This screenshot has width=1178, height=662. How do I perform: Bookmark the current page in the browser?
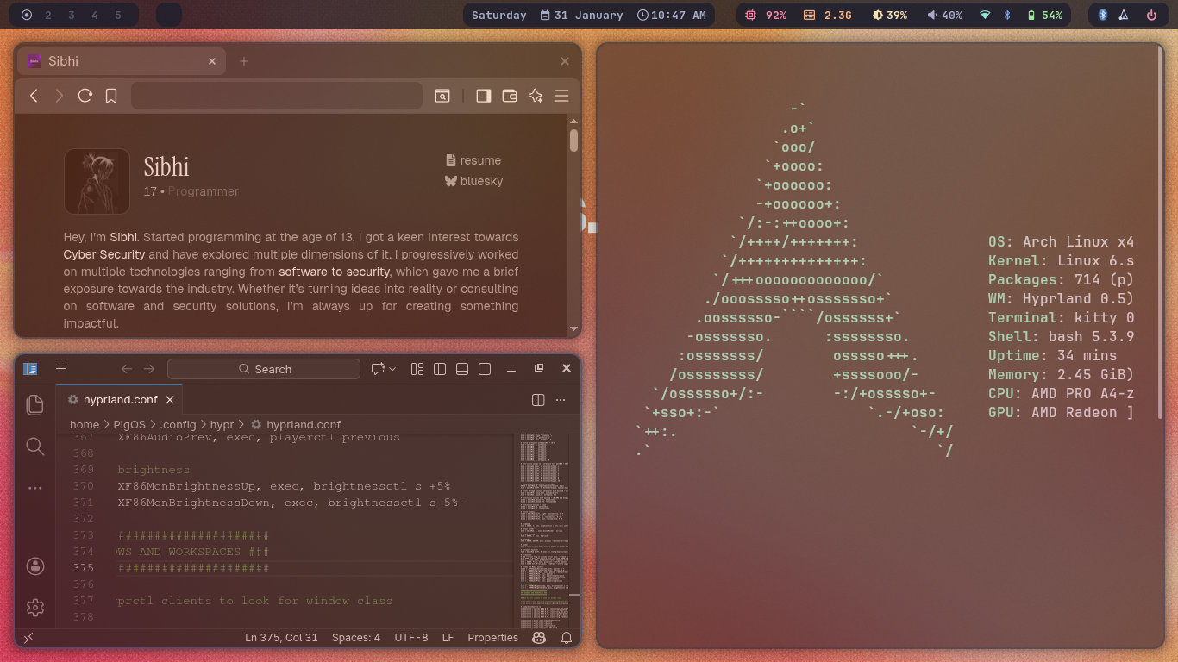pos(110,96)
